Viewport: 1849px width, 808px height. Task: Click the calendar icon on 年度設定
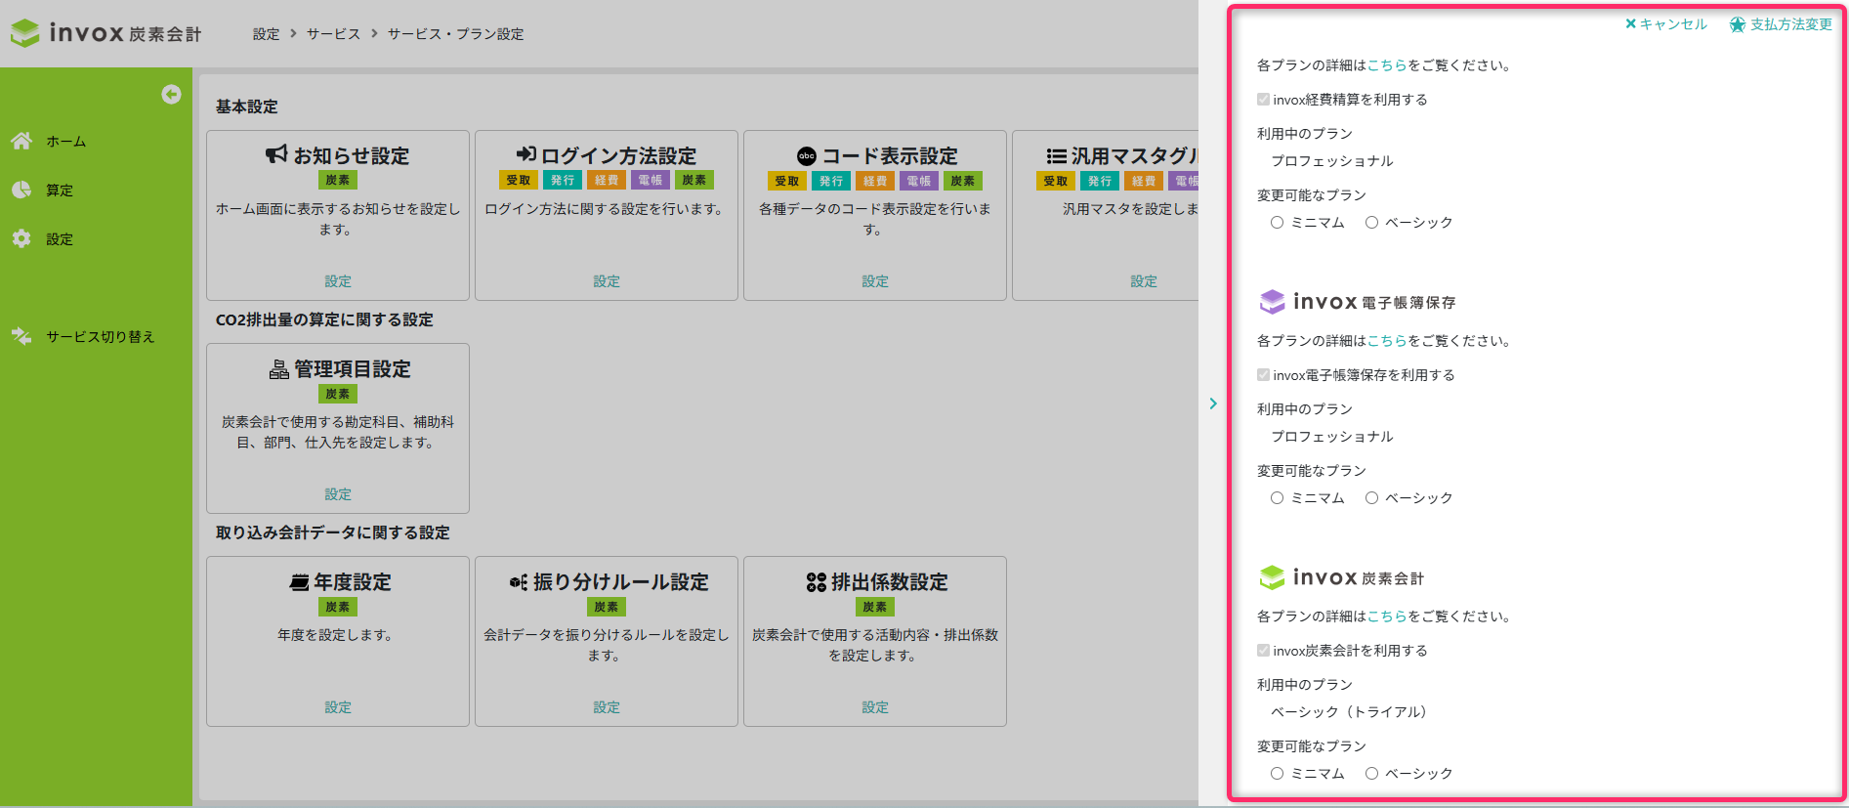click(299, 582)
